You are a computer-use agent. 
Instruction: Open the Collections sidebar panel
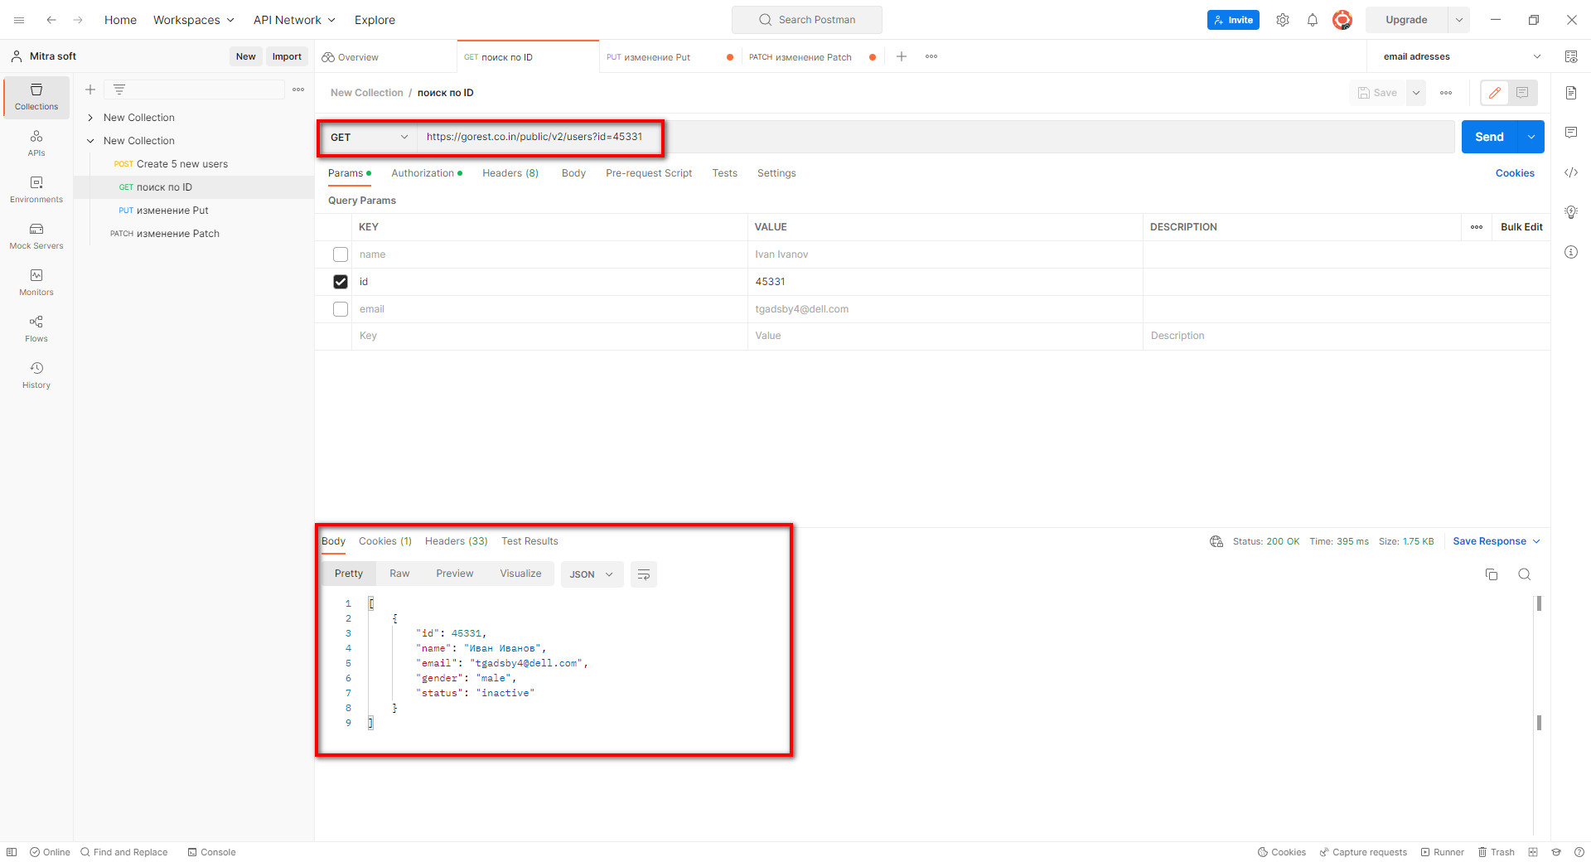[x=36, y=97]
